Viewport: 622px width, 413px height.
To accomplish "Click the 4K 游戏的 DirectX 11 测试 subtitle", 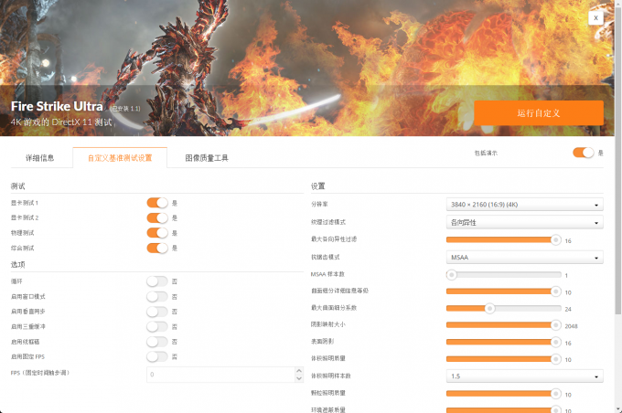I will (61, 122).
